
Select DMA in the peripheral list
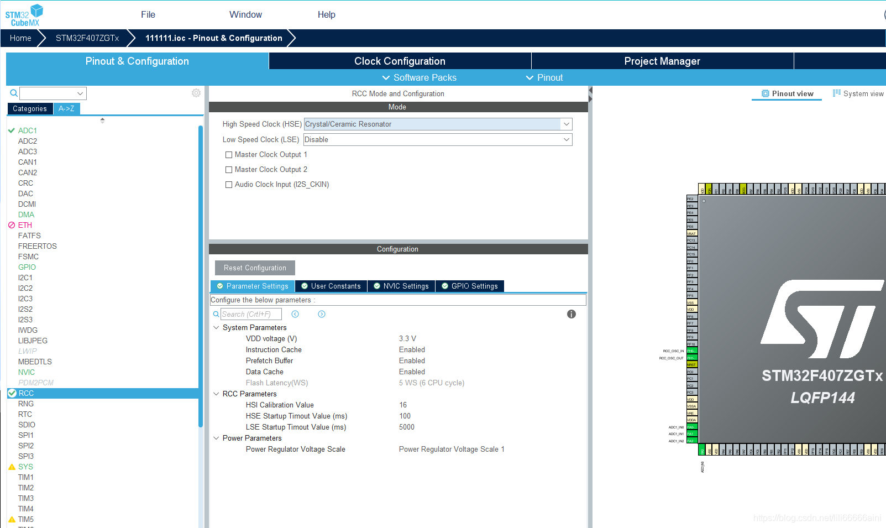pyautogui.click(x=26, y=215)
